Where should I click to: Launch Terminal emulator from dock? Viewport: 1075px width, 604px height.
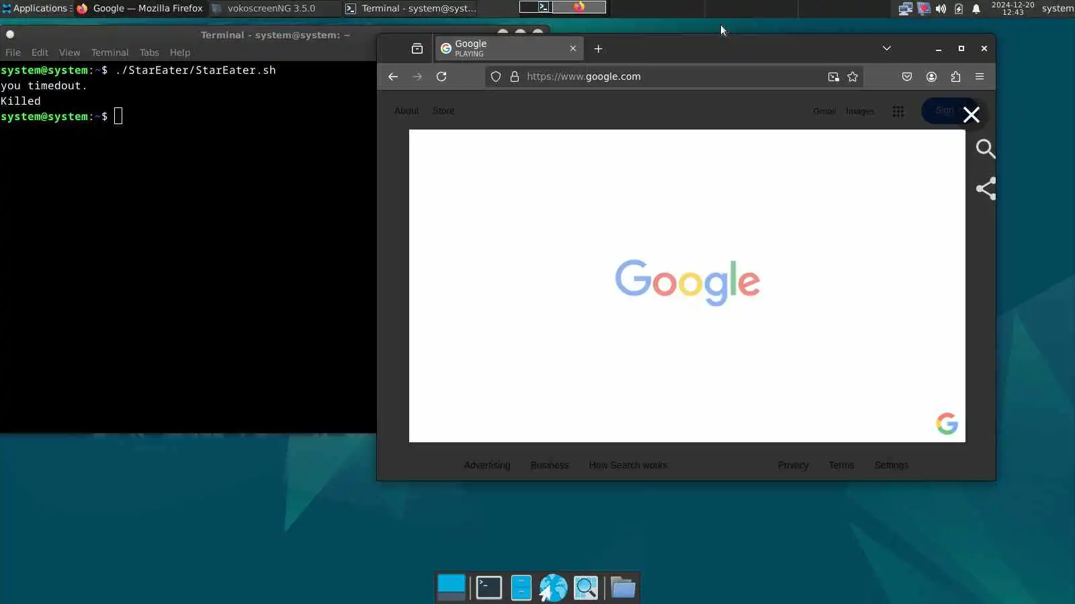(x=488, y=588)
